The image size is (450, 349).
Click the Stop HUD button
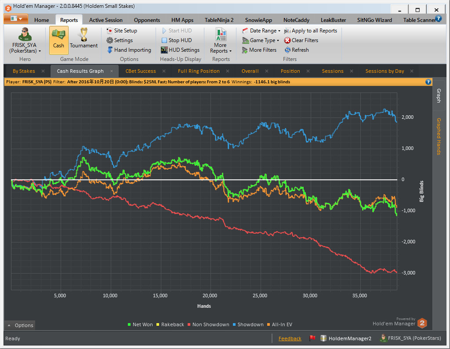point(177,40)
